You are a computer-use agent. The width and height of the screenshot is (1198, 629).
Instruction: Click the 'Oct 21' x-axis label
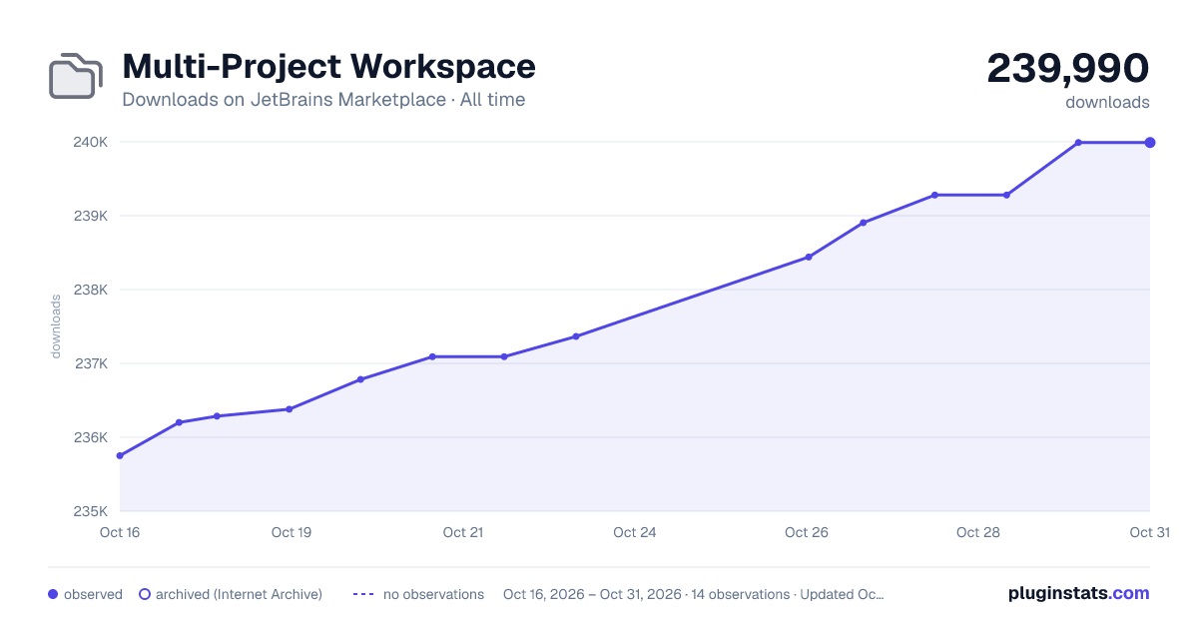(x=463, y=532)
